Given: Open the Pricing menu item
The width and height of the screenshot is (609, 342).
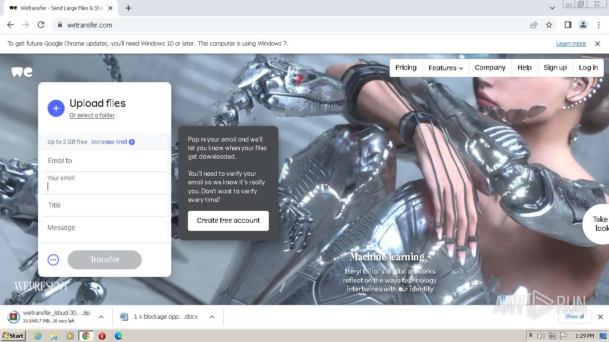Looking at the screenshot, I should tap(406, 67).
